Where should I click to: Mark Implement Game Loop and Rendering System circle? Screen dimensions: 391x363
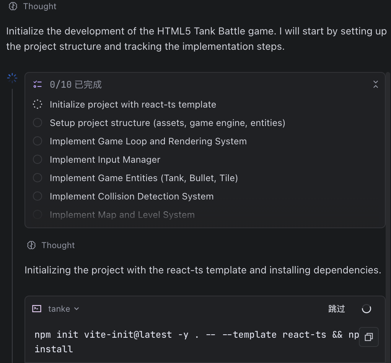click(x=37, y=141)
